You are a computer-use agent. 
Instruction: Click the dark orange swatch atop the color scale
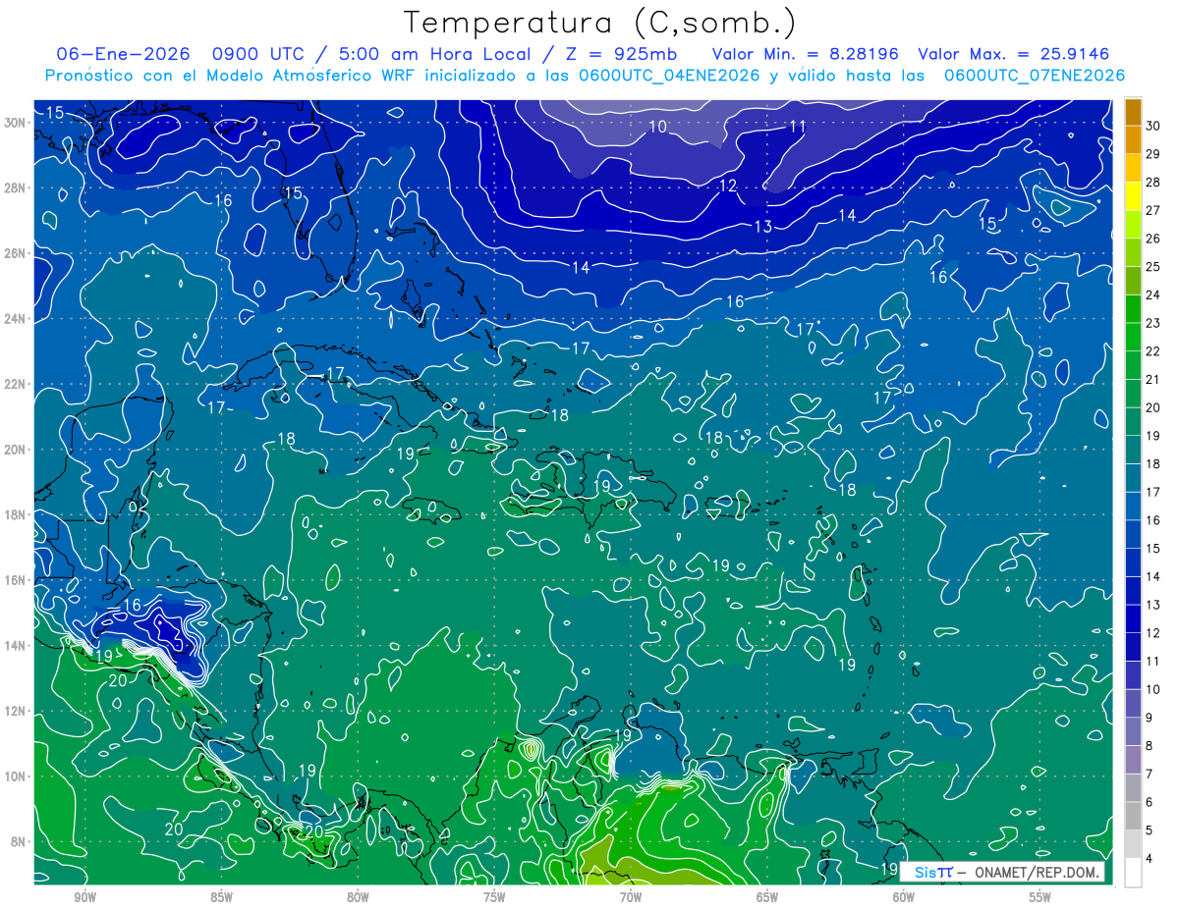point(1133,112)
